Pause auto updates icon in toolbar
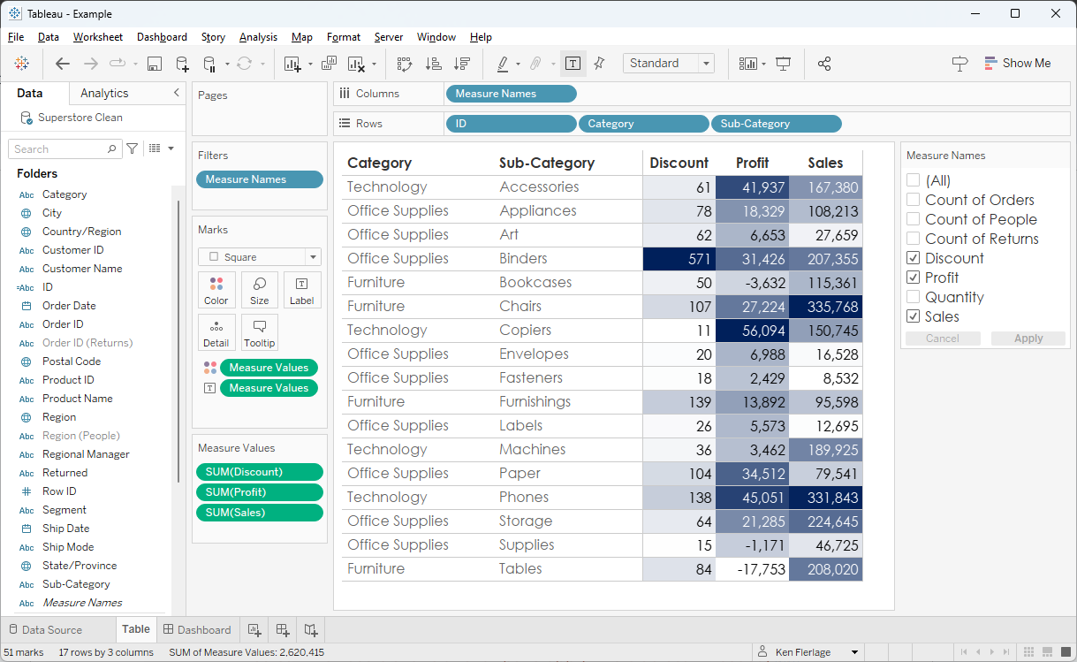Viewport: 1077px width, 662px height. (x=209, y=64)
